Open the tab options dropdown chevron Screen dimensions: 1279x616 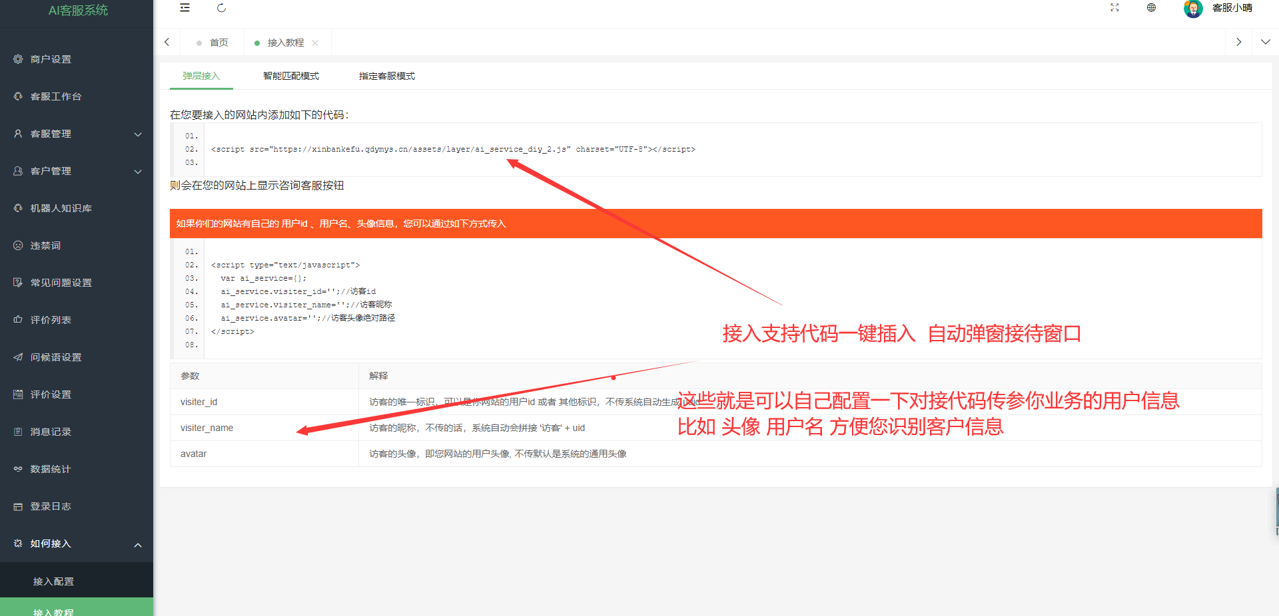coord(1266,42)
